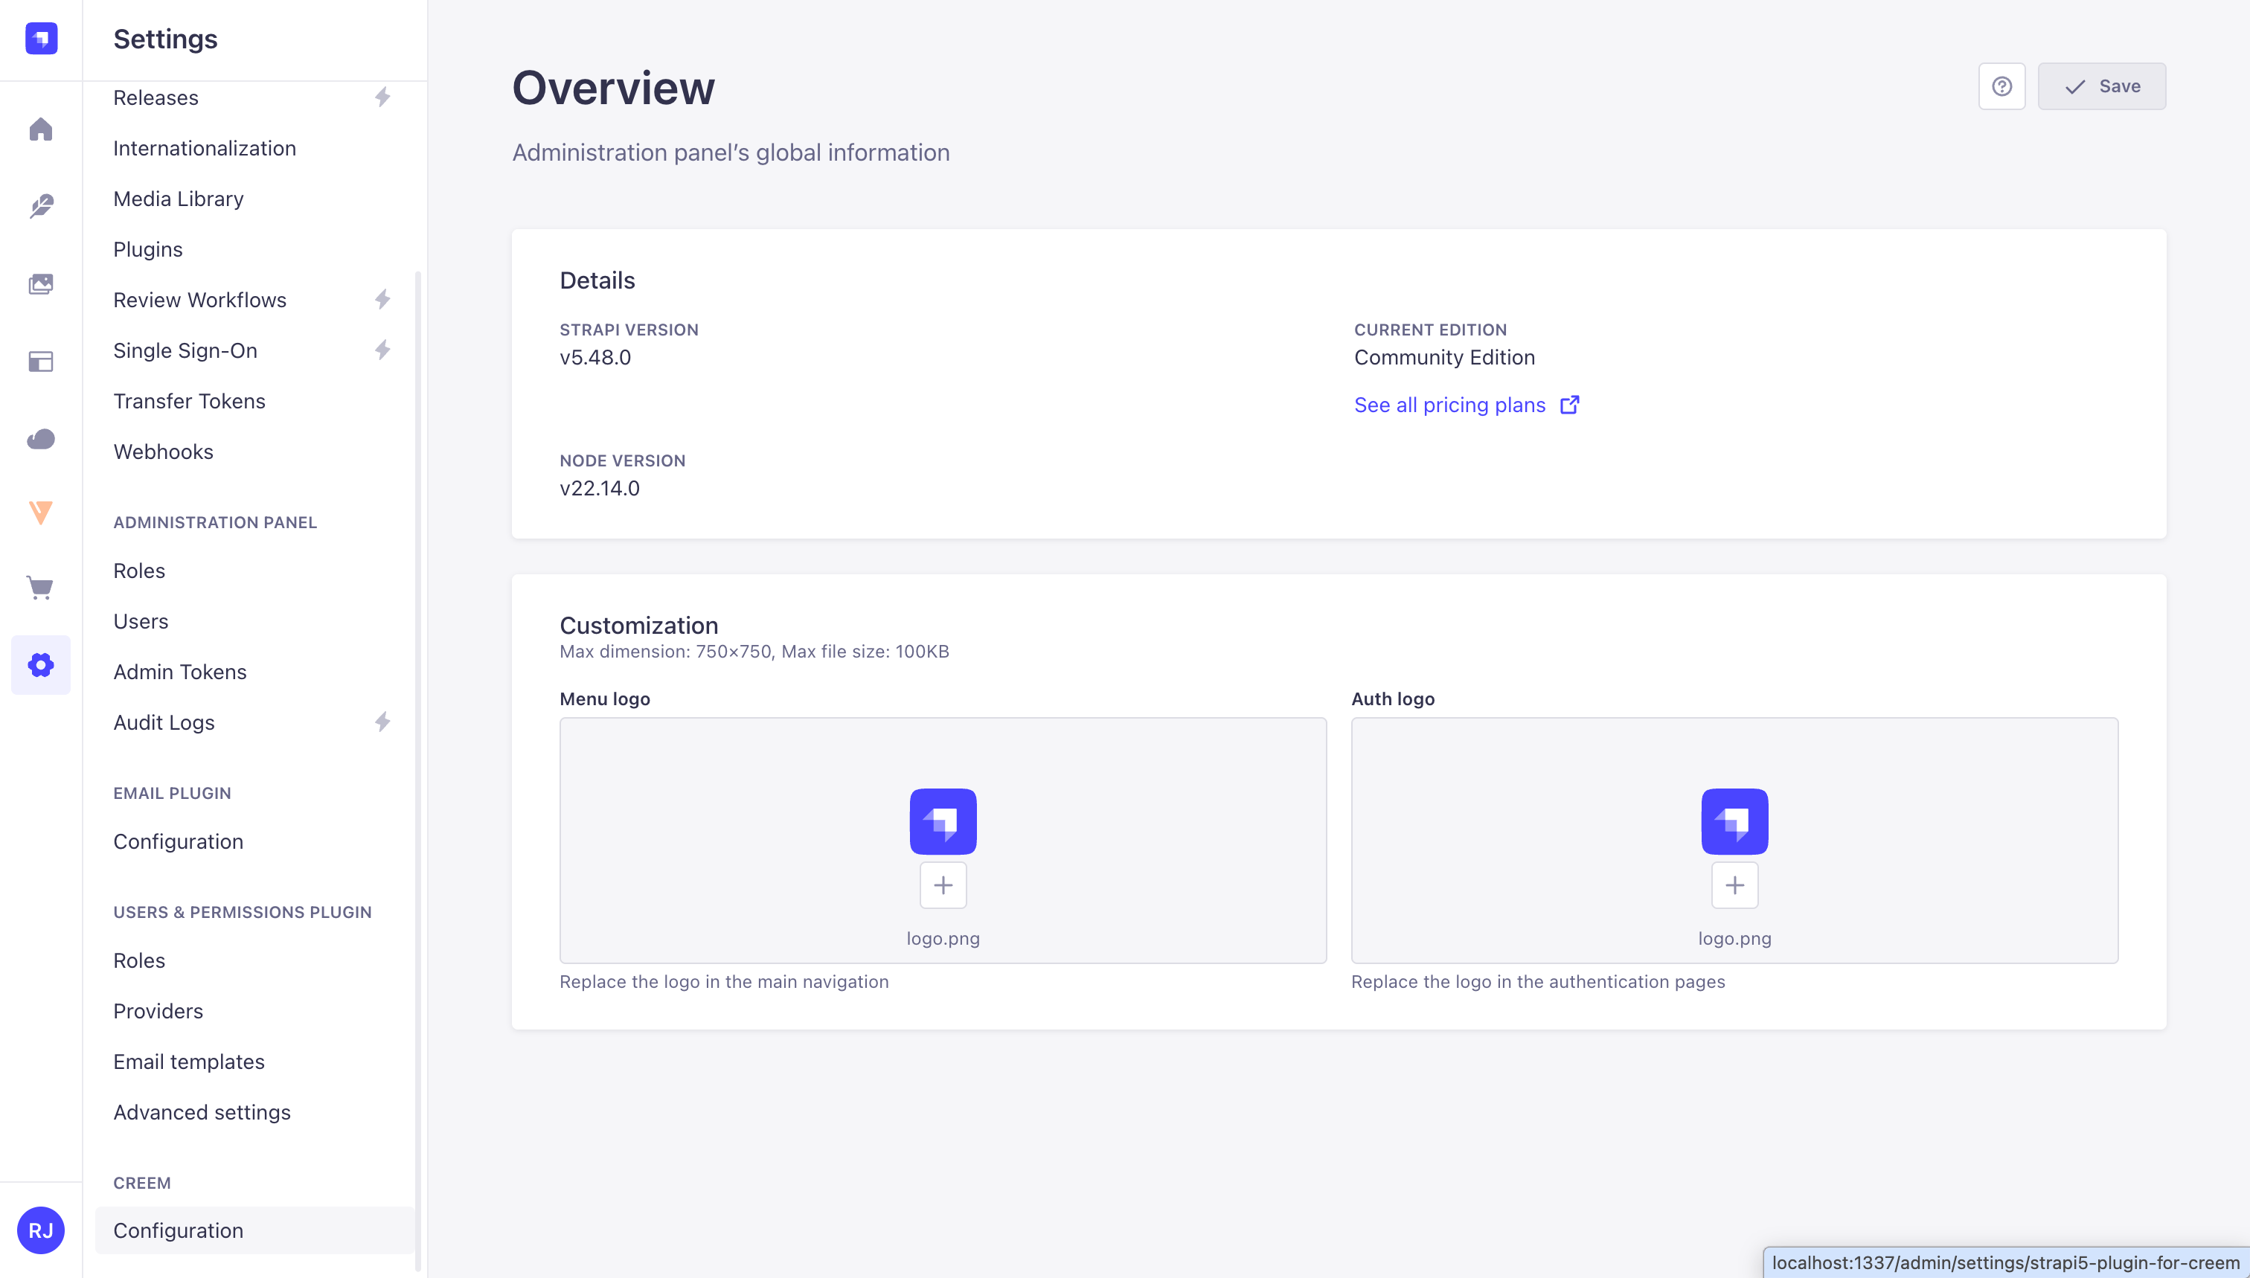2250x1278 pixels.
Task: Open Users under Administration Panel
Action: [141, 620]
